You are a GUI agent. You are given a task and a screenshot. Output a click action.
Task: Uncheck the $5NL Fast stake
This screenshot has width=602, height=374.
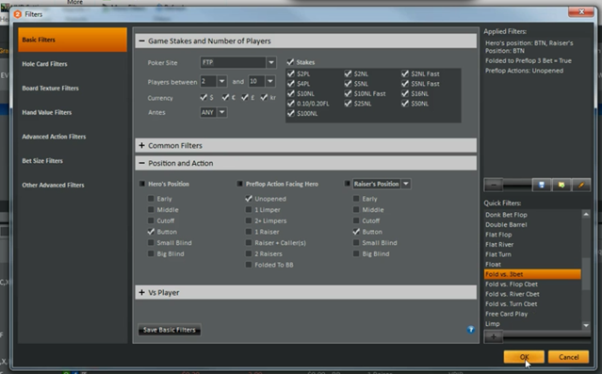405,83
